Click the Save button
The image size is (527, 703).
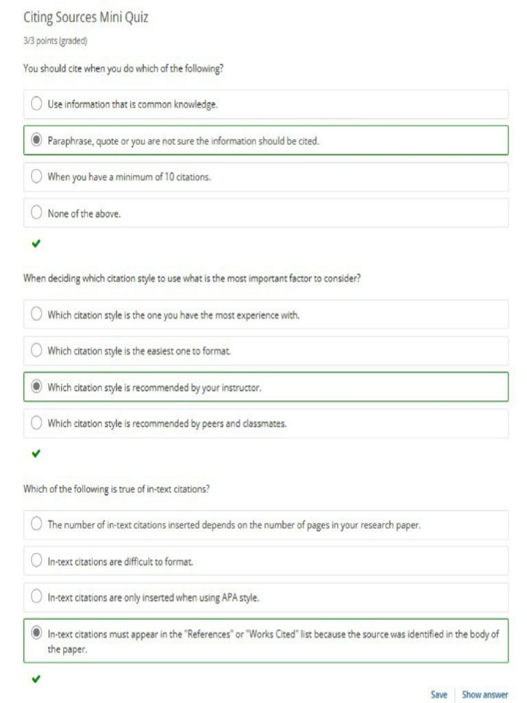coord(438,694)
